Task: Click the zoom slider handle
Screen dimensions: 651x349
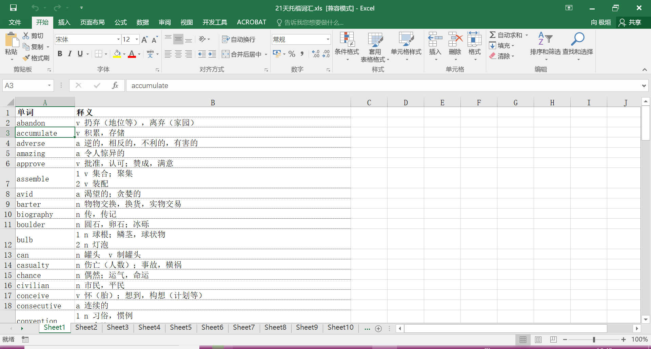Action: 594,339
